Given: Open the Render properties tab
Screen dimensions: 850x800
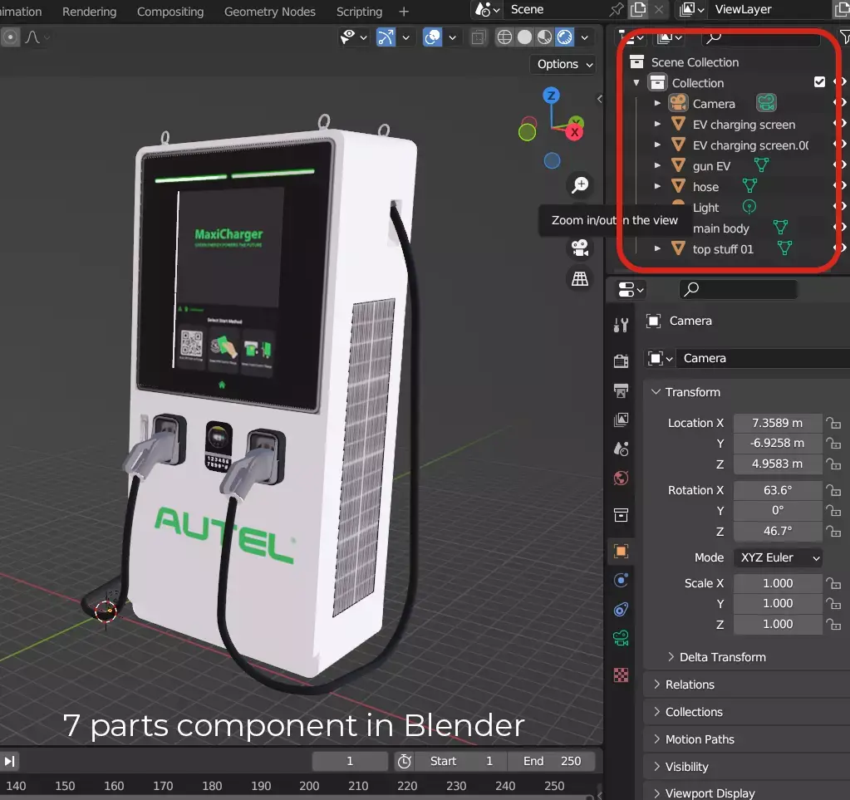Looking at the screenshot, I should (621, 361).
